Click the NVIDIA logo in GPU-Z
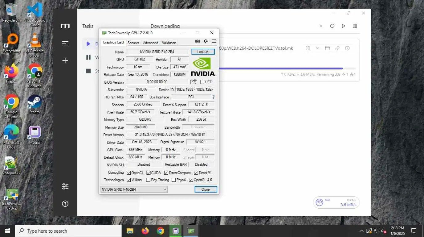The image size is (424, 237). [203, 67]
